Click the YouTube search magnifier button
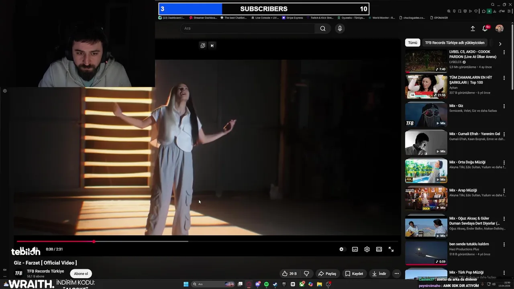The width and height of the screenshot is (514, 289). coord(323,28)
